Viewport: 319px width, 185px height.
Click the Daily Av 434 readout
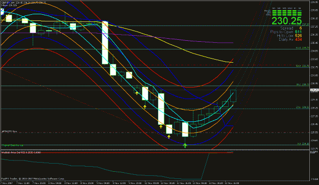pos(290,39)
